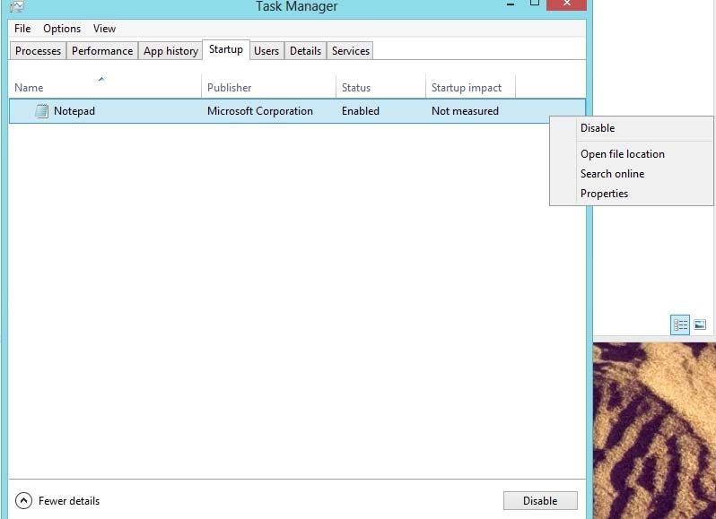Switch to list view icon in background window
Image resolution: width=716 pixels, height=519 pixels.
680,324
